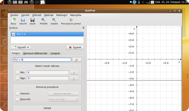Enable the custom Max plot range
189x111 pixels.
tap(17, 78)
